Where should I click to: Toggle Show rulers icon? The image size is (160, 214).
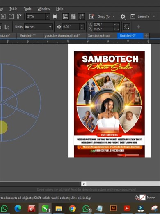[65, 16]
